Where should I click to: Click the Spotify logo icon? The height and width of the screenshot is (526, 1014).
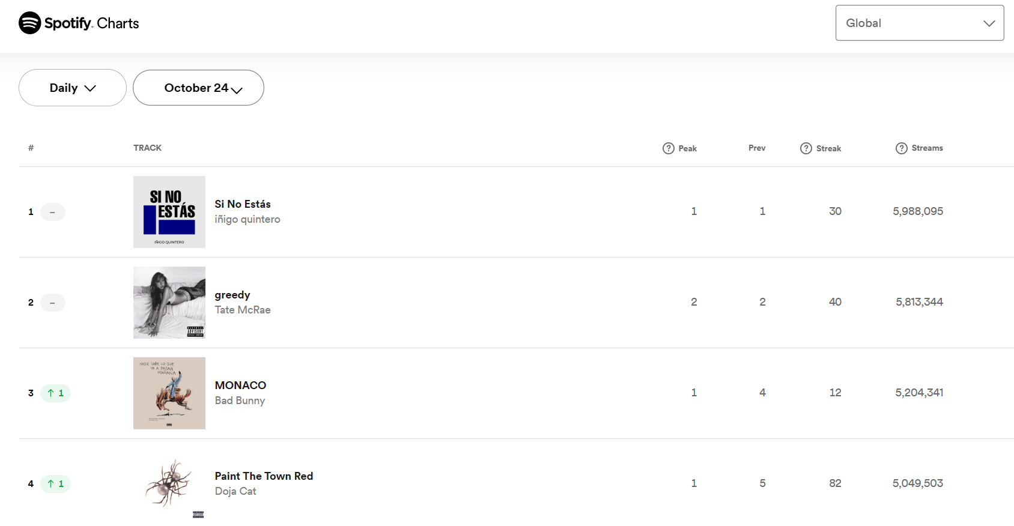click(29, 23)
